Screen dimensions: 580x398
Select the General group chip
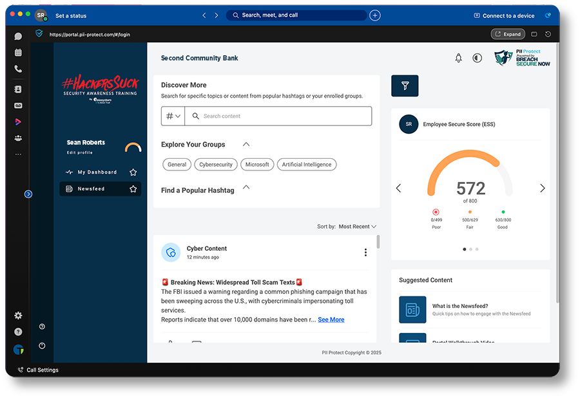tap(177, 165)
